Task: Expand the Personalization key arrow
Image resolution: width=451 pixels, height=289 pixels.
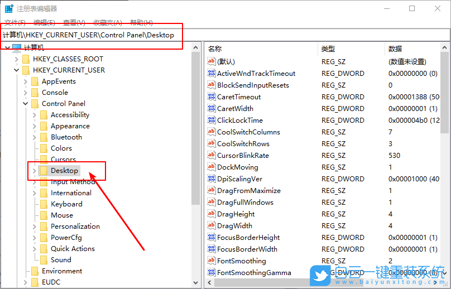Action: [x=35, y=227]
